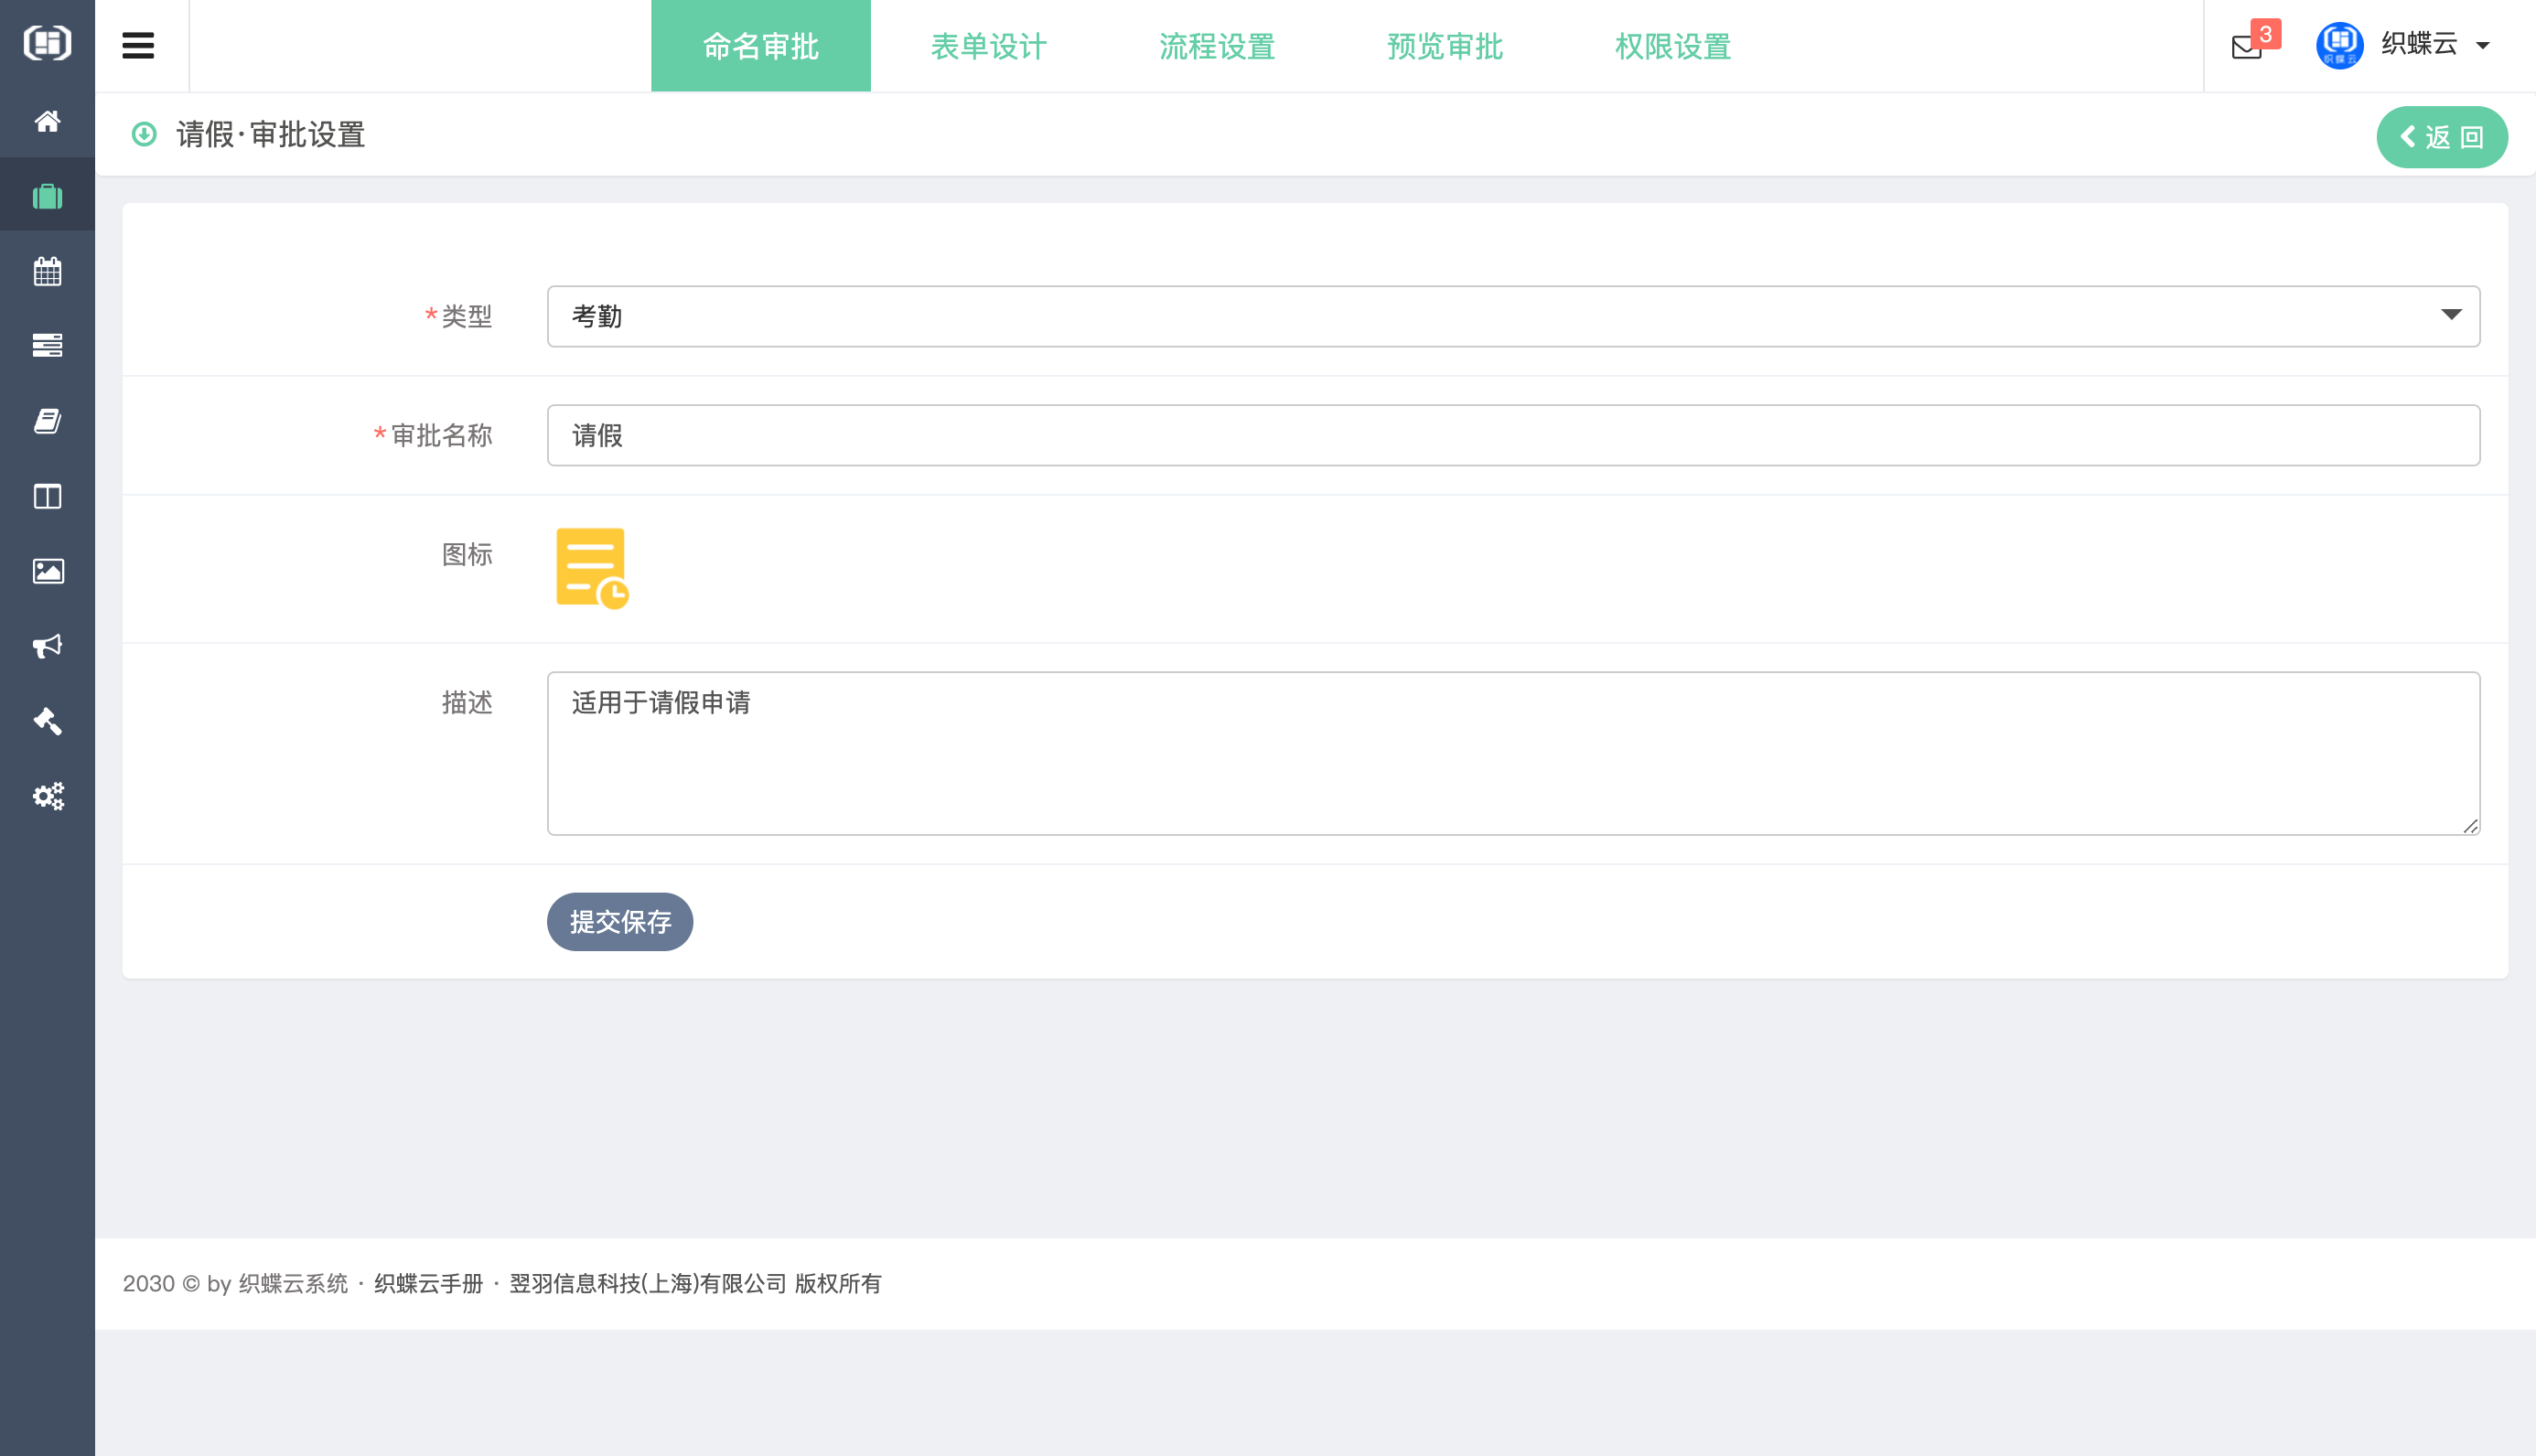Viewport: 2536px width, 1456px height.
Task: Click the 审批名称 input field
Action: pos(1512,435)
